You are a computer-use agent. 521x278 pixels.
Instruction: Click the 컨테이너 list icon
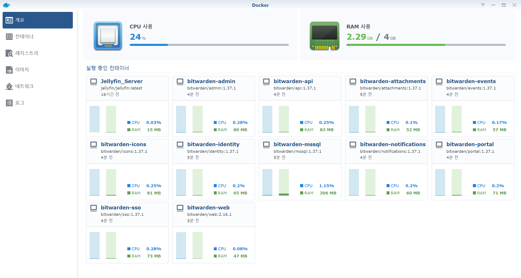(9, 37)
